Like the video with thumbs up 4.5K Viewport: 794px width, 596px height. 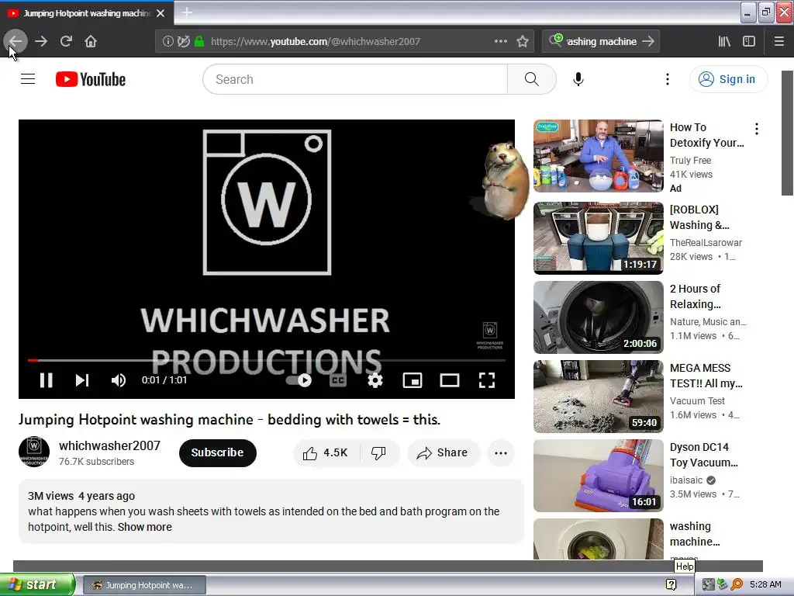(326, 453)
